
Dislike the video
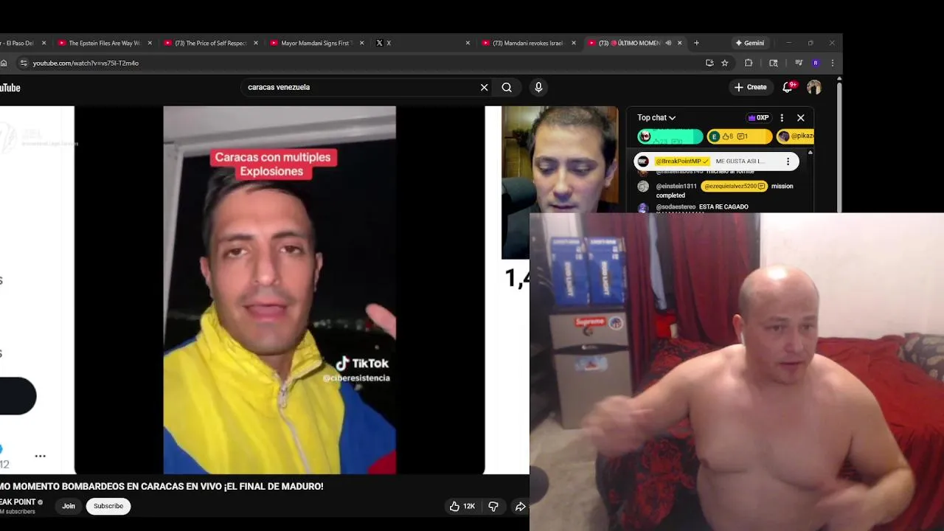pyautogui.click(x=493, y=506)
